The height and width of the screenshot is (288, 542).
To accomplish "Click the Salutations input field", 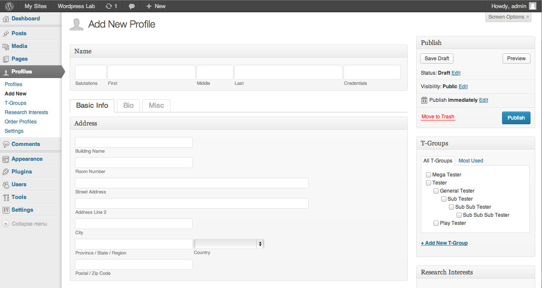I will coord(91,72).
